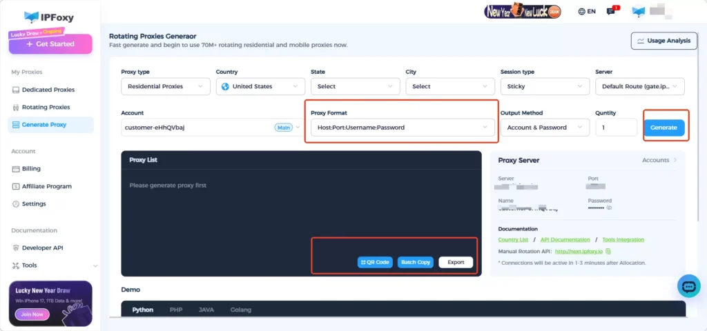
Task: Open the Country dropdown showing United States
Action: tap(260, 86)
